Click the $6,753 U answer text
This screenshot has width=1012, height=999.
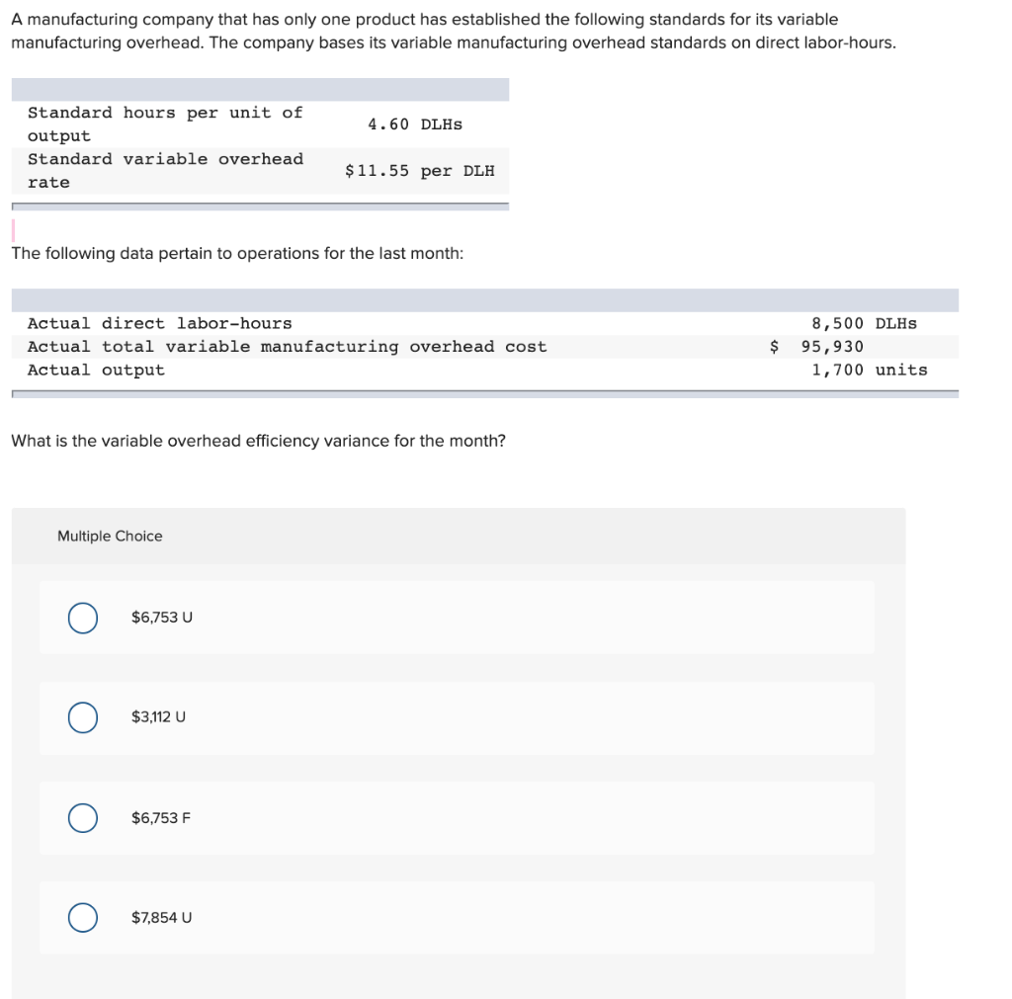click(x=162, y=618)
